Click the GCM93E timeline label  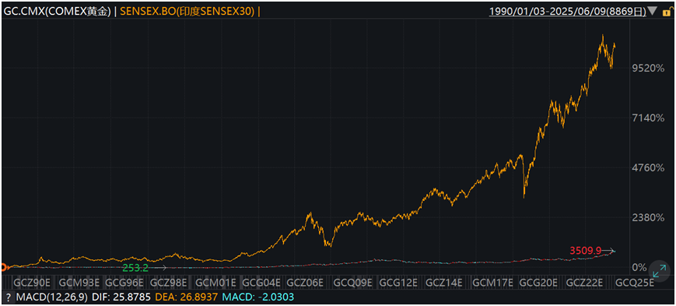pyautogui.click(x=79, y=283)
